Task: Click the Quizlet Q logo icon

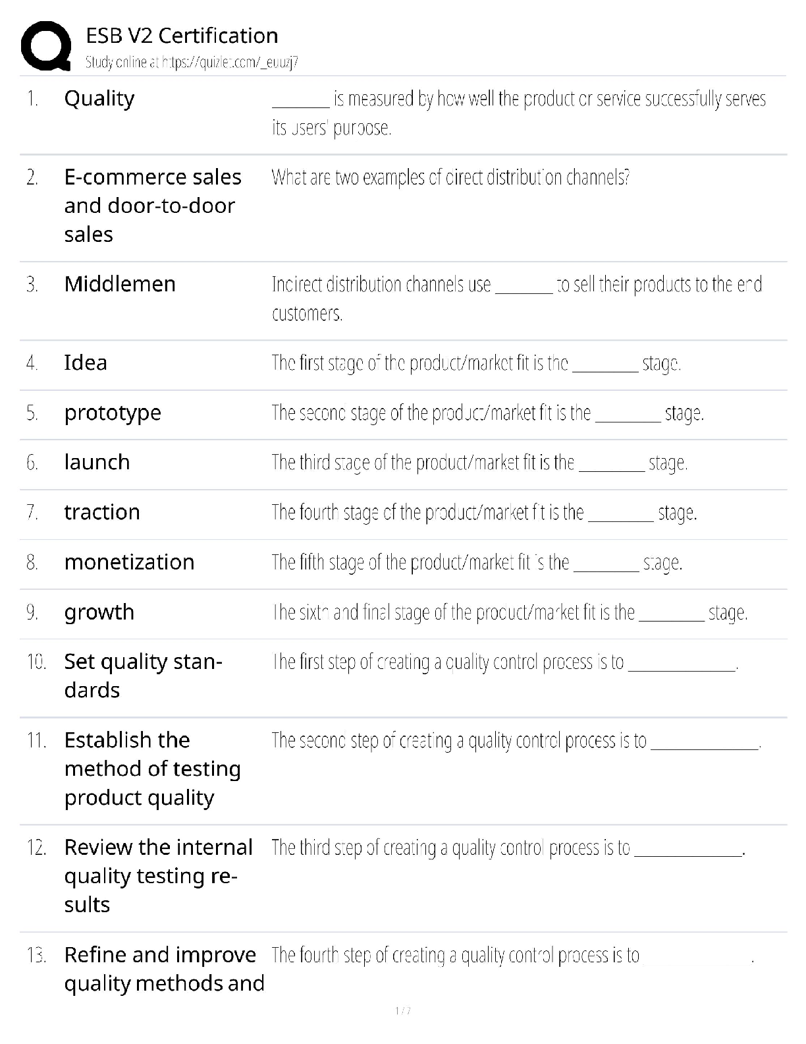Action: click(x=46, y=46)
